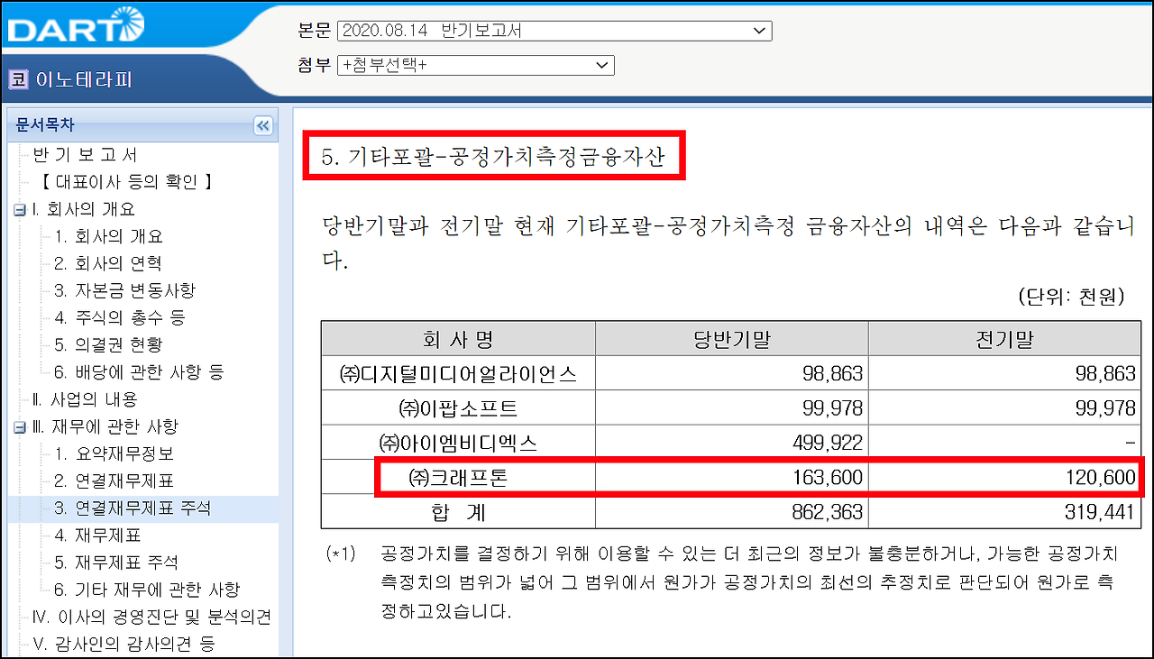The width and height of the screenshot is (1154, 659).
Task: Click the 499,922 value for 아이엠비디엑스
Action: 827,443
